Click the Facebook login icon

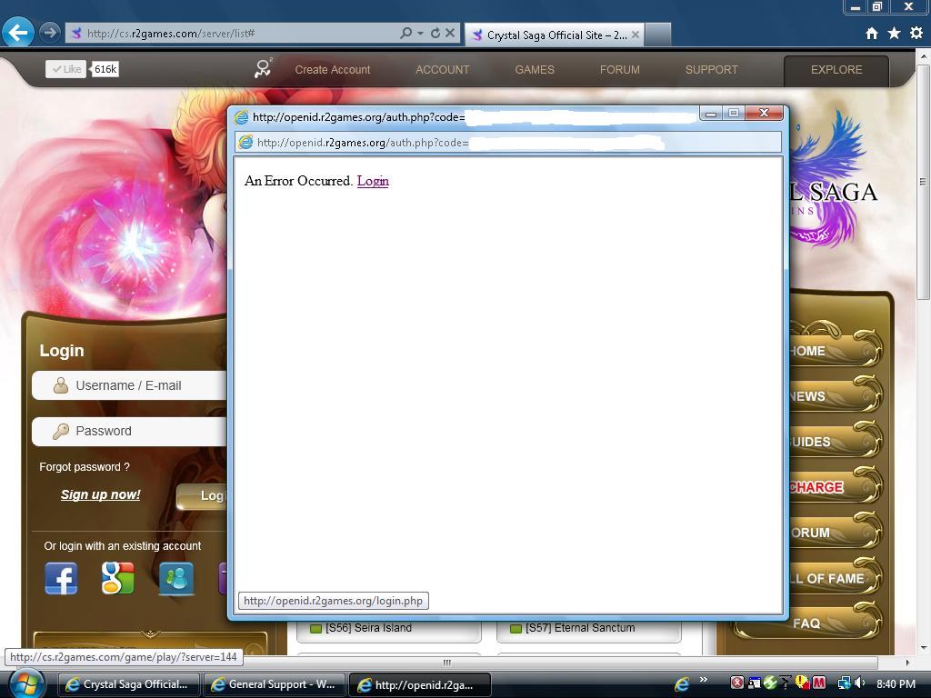61,578
